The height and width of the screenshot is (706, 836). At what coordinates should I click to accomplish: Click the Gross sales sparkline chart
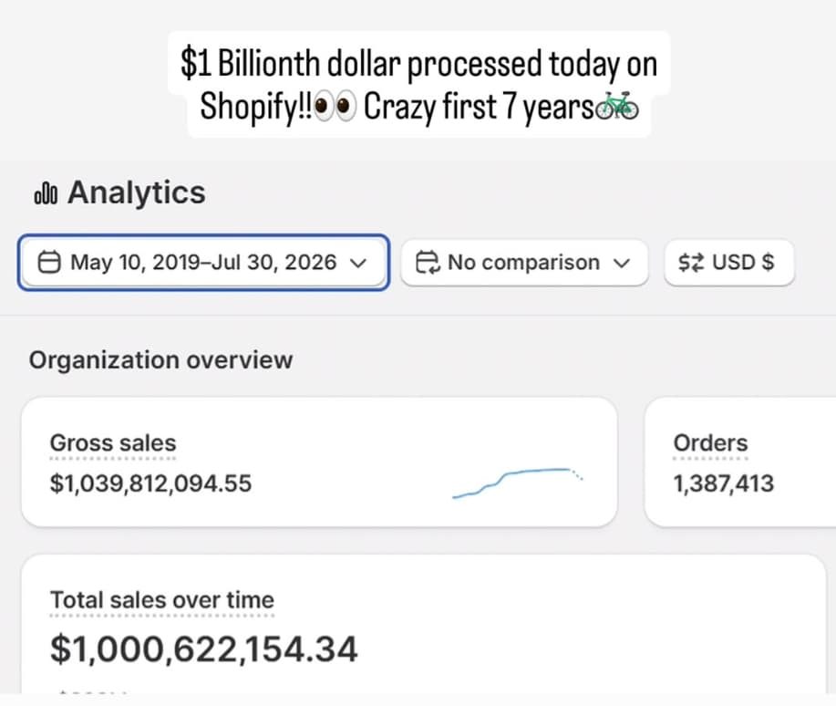click(517, 483)
